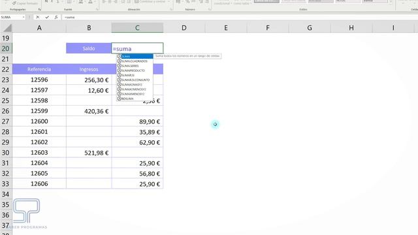Click the Ingresos header cell
This screenshot has height=235, width=418.
(89, 69)
